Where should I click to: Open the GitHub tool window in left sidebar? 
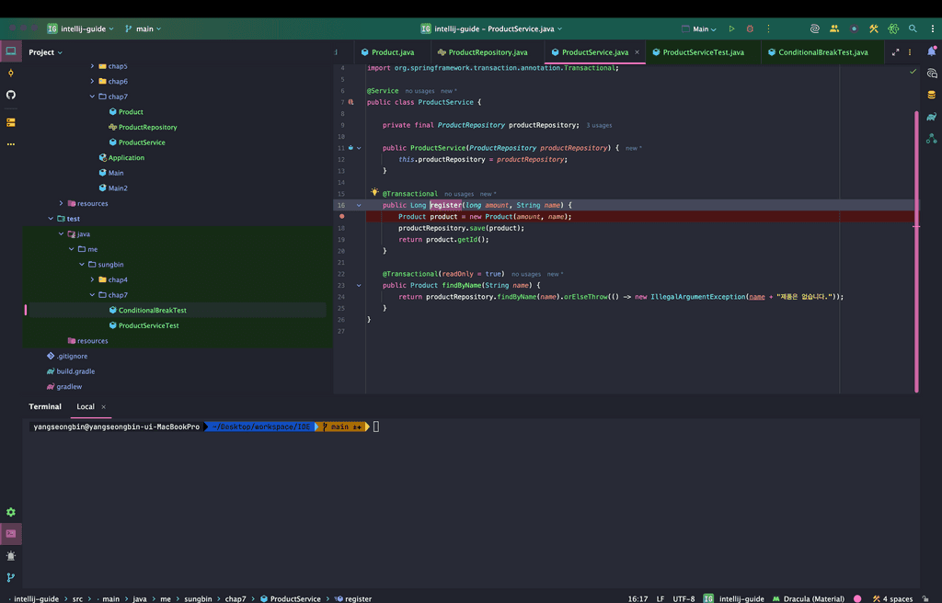point(11,95)
